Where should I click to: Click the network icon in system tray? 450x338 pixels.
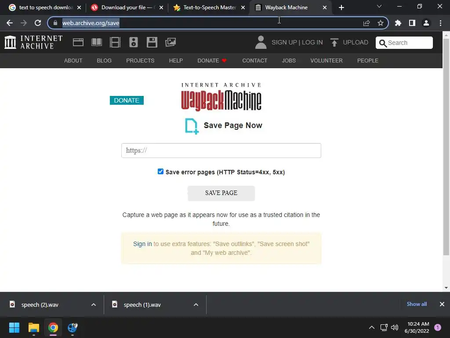pyautogui.click(x=384, y=327)
